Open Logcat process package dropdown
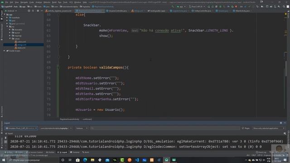The height and width of the screenshot is (163, 290). click(56, 128)
